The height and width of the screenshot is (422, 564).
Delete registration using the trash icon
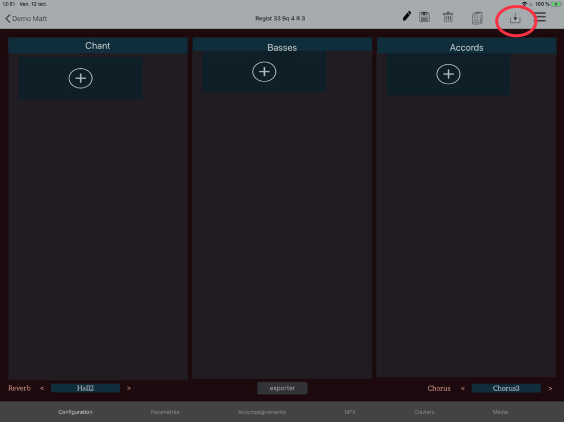pyautogui.click(x=448, y=17)
